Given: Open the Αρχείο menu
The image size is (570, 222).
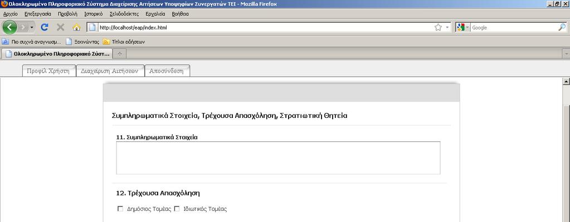Looking at the screenshot, I should point(10,14).
